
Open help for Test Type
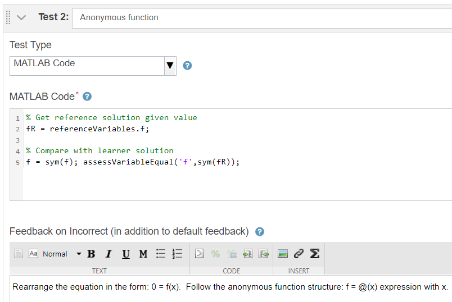[188, 66]
